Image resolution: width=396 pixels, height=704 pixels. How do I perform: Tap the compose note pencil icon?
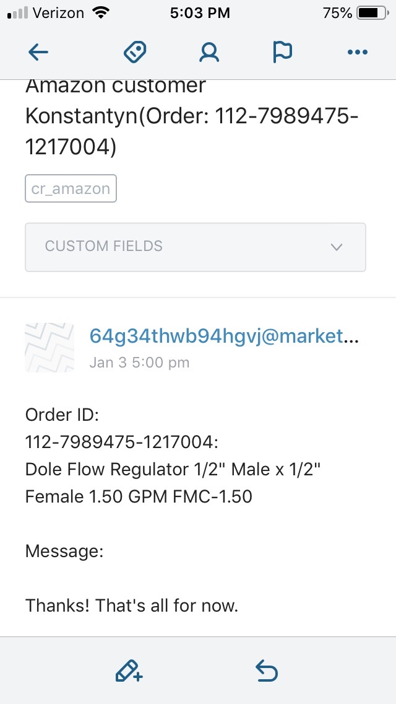pyautogui.click(x=129, y=671)
